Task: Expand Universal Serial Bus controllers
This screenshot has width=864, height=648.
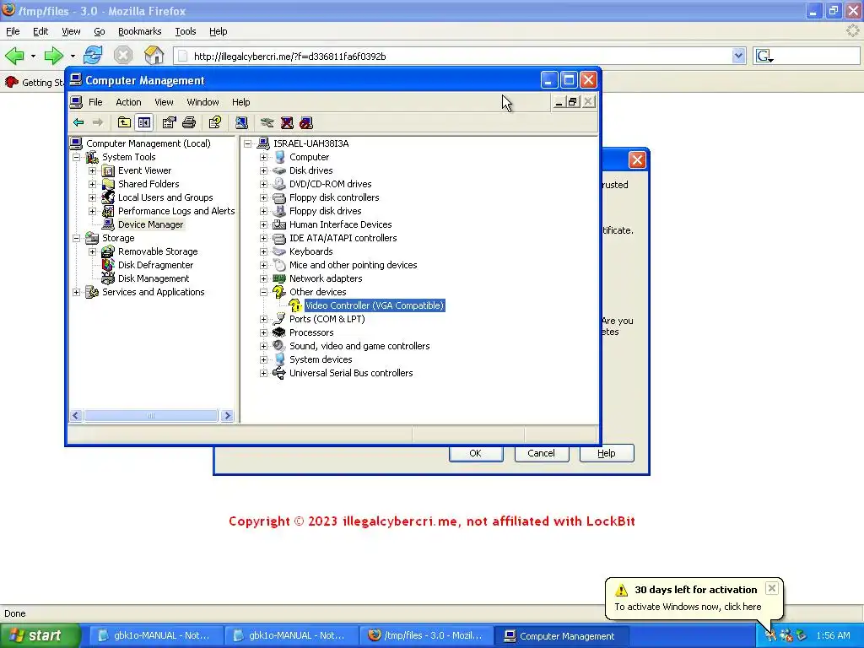Action: click(263, 373)
